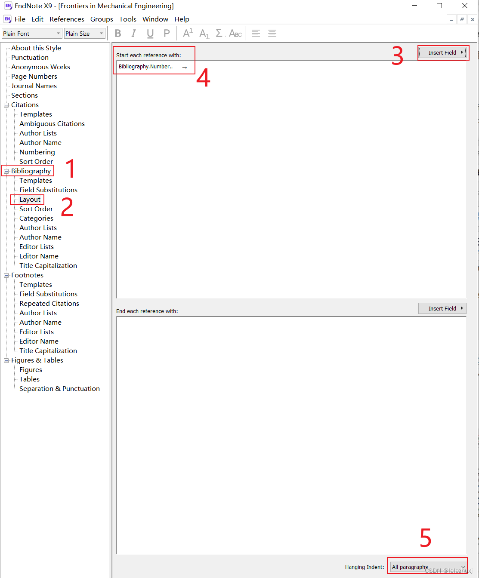
Task: Select Categories under Bibliography
Action: click(36, 218)
